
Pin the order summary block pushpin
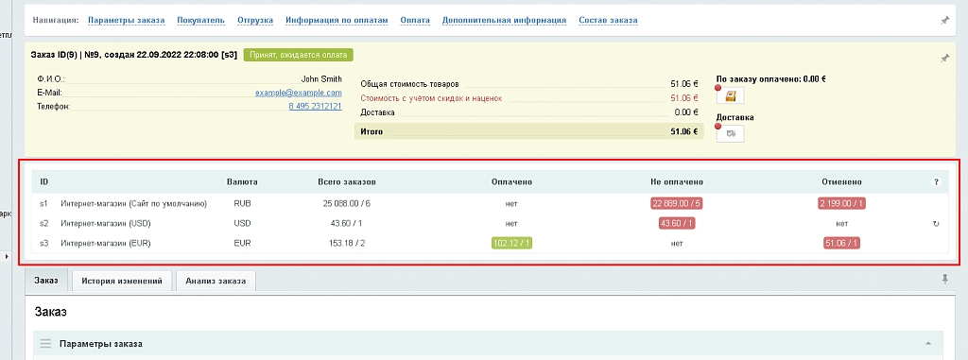point(944,58)
